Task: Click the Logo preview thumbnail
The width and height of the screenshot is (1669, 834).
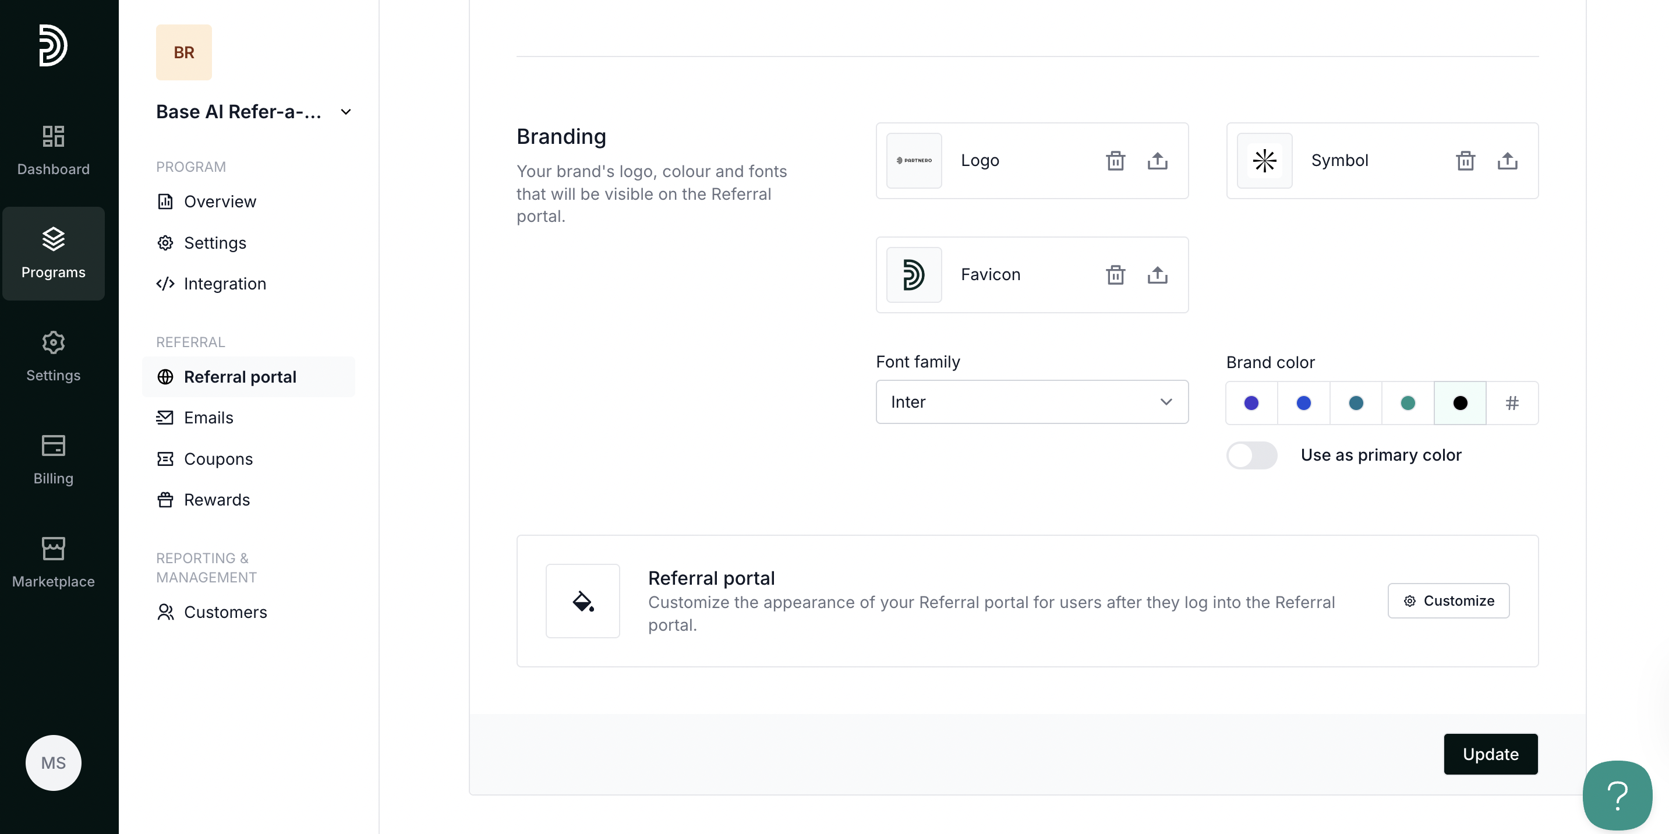Action: pyautogui.click(x=914, y=161)
